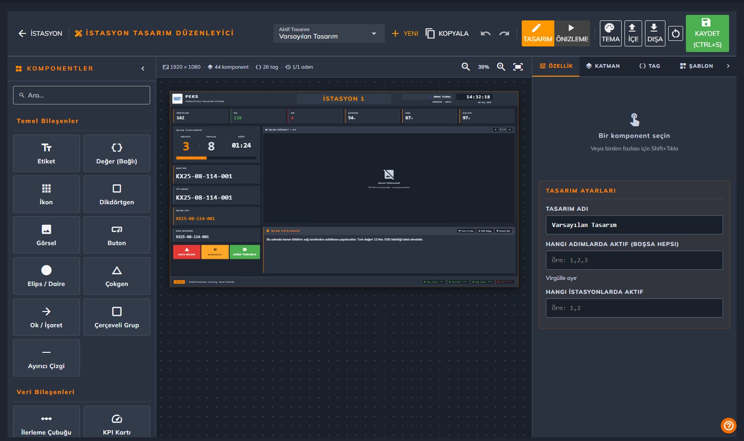The height and width of the screenshot is (441, 744).
Task: Edit the TASARIM ADI field
Action: (x=634, y=225)
